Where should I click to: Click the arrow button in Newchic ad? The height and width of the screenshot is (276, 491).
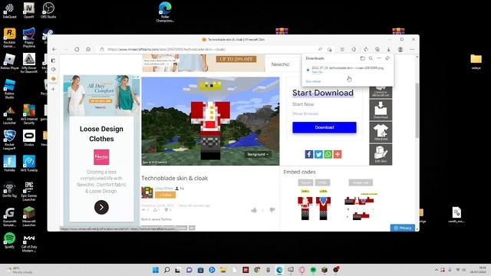pyautogui.click(x=101, y=207)
